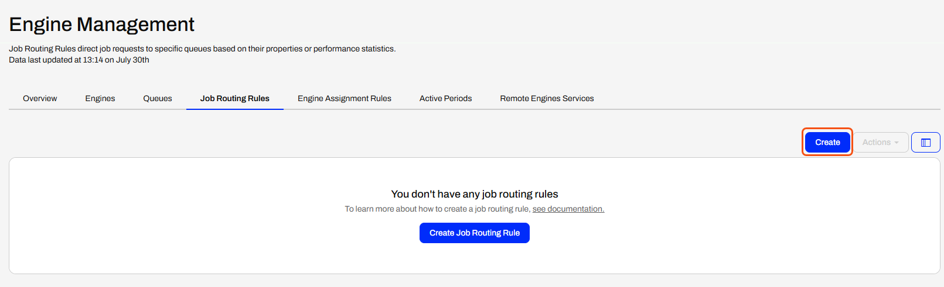Follow the see documentation link
Image resolution: width=944 pixels, height=287 pixels.
click(x=568, y=209)
